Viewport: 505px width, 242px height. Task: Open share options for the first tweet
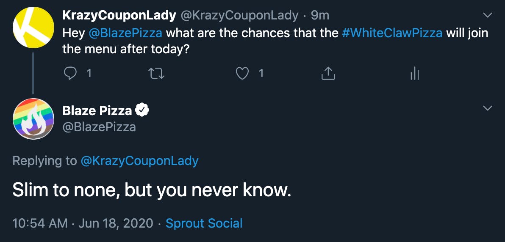coord(328,73)
